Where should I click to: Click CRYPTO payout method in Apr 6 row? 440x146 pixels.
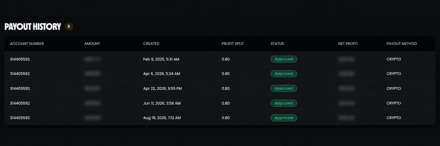point(394,74)
